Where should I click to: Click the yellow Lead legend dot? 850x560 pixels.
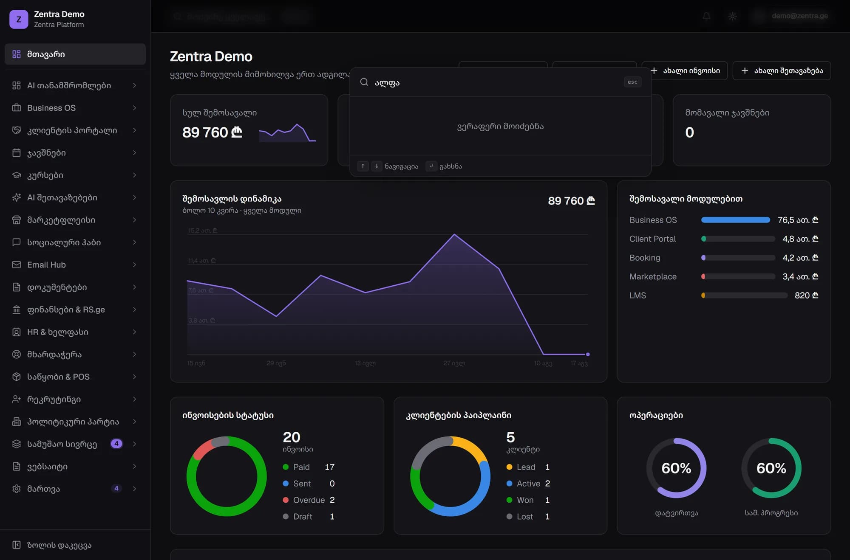509,467
